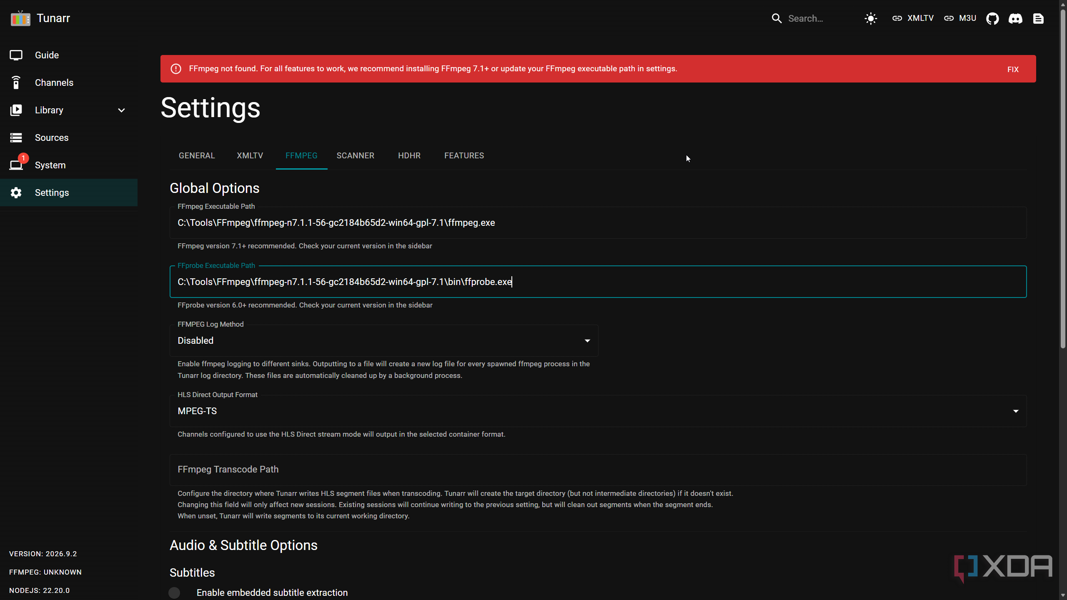Click the FFmpeg Executable Path field
This screenshot has height=600, width=1067.
pyautogui.click(x=598, y=222)
